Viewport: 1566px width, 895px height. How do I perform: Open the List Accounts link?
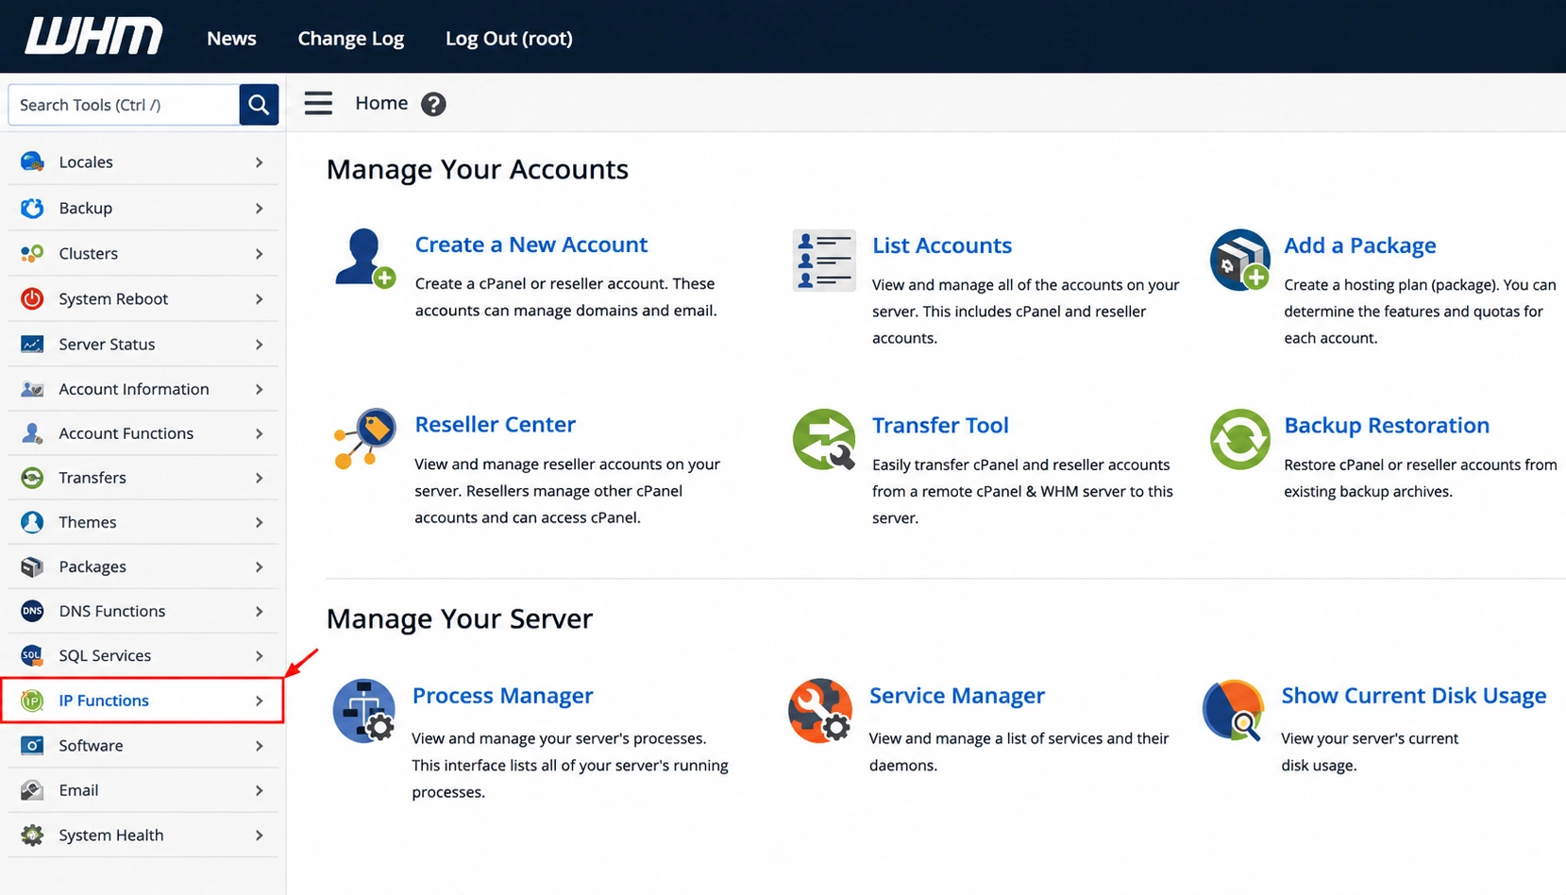coord(942,245)
